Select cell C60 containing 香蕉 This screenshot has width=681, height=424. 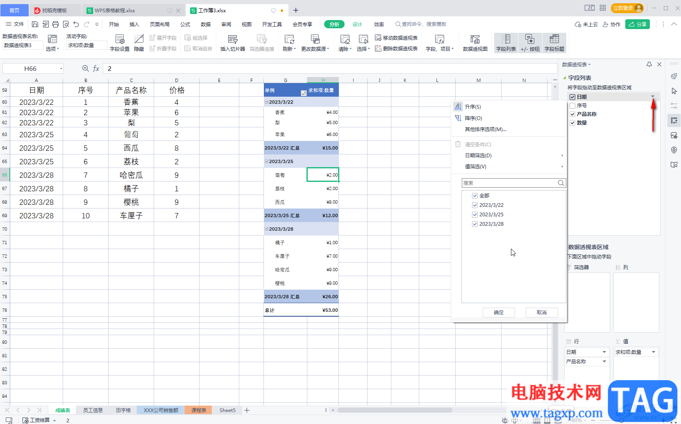[x=131, y=102]
